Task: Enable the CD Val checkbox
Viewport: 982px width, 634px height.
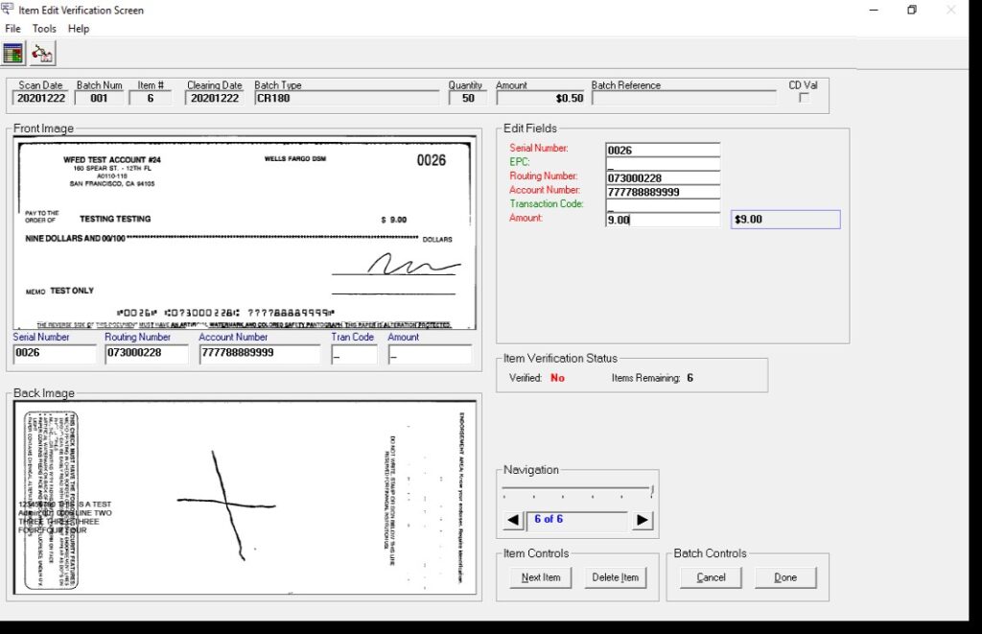Action: (804, 97)
